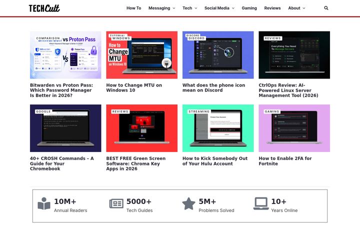Image resolution: width=360 pixels, height=225 pixels.
Task: Click the Problems Solved label
Action: pyautogui.click(x=216, y=210)
